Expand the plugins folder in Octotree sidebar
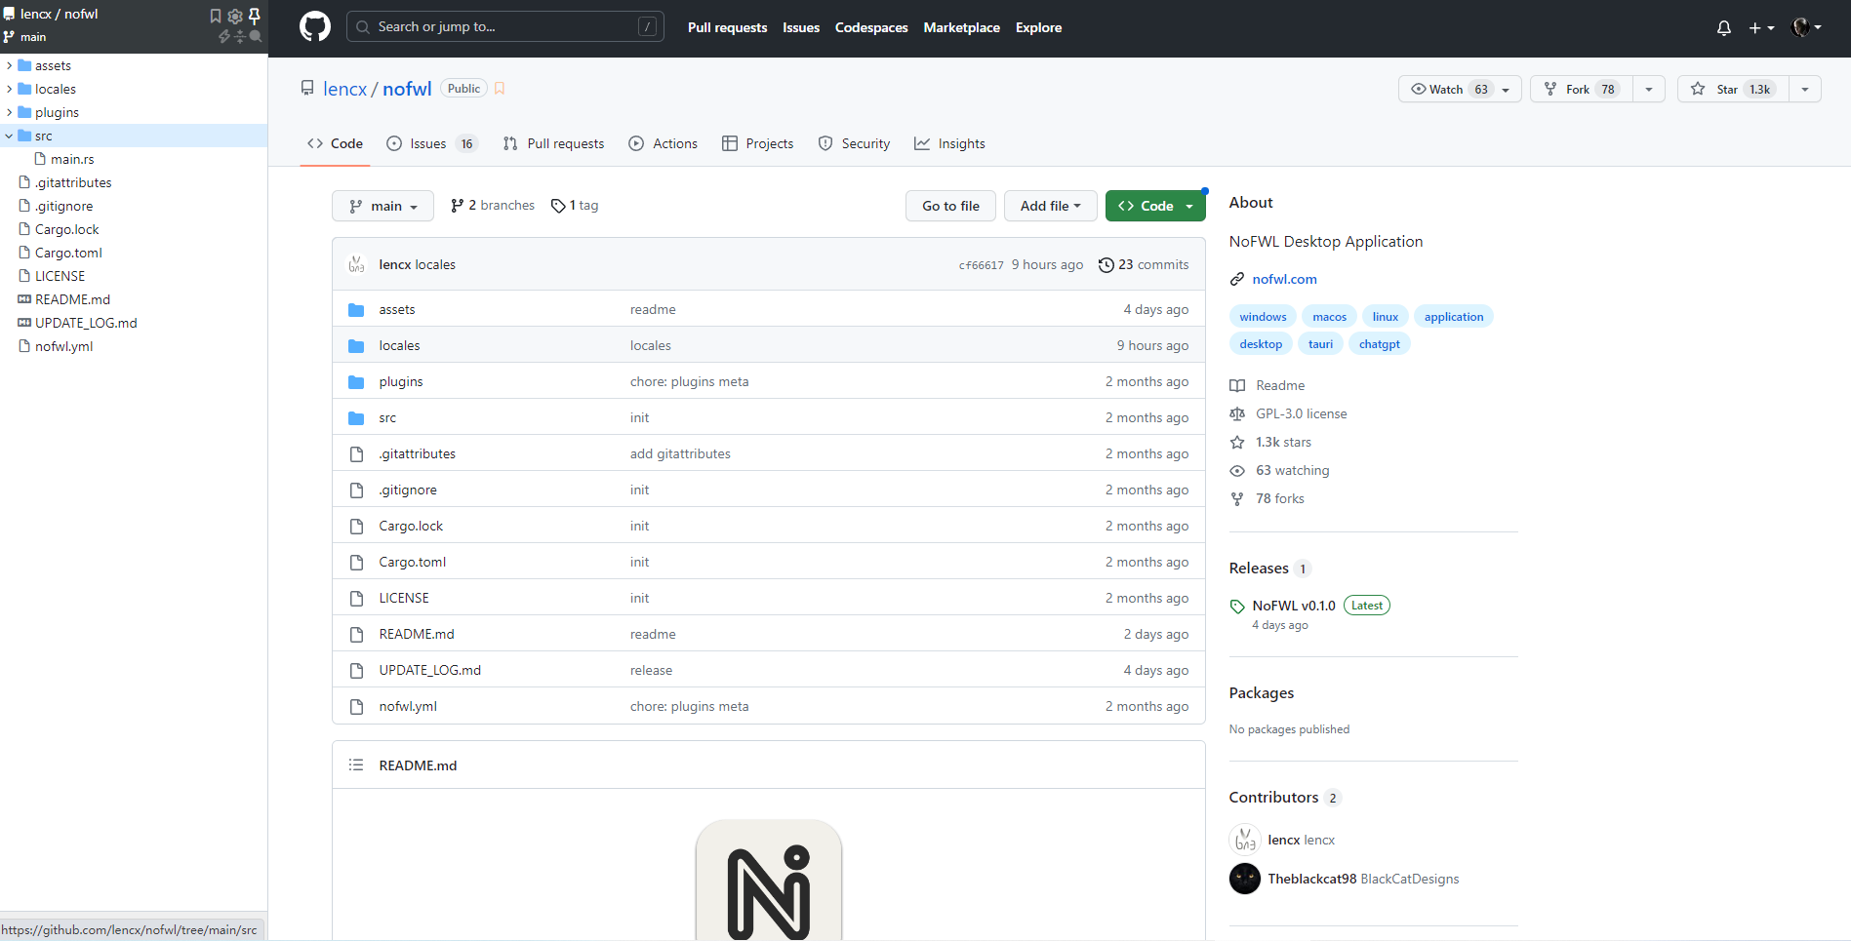Viewport: 1851px width, 941px height. point(10,112)
